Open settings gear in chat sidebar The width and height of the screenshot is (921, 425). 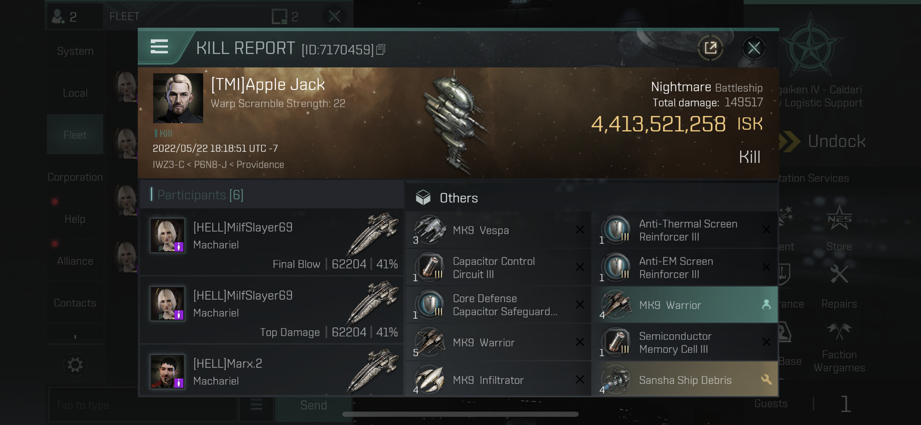pos(75,365)
